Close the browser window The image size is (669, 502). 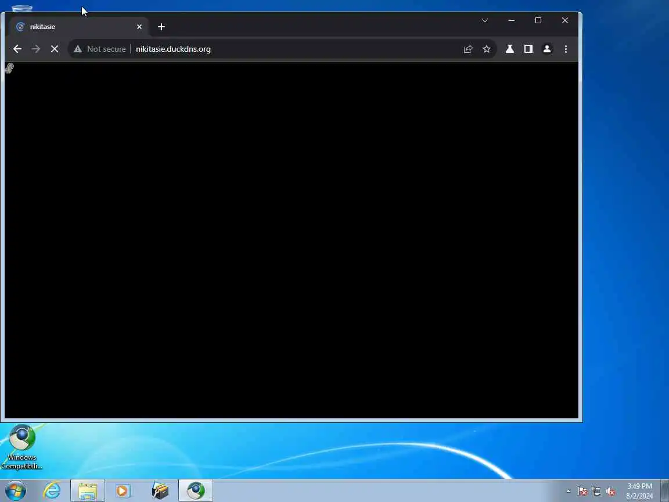pyautogui.click(x=565, y=20)
